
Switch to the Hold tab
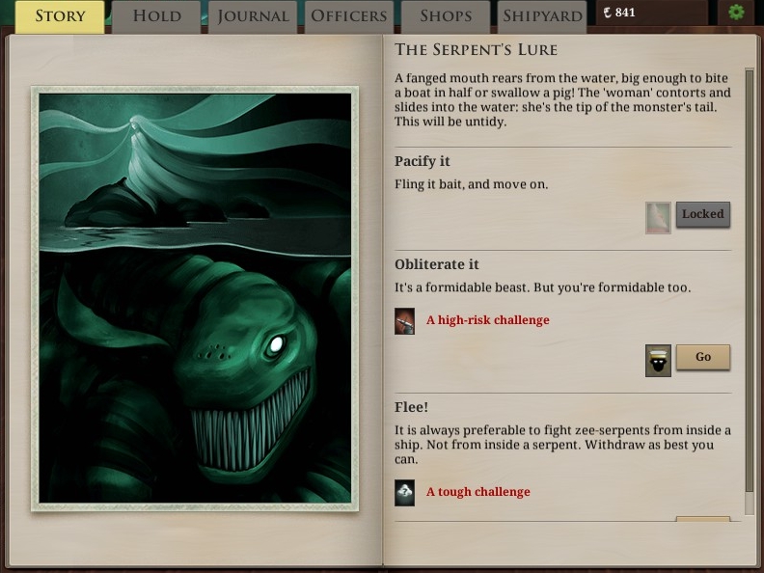tap(156, 16)
